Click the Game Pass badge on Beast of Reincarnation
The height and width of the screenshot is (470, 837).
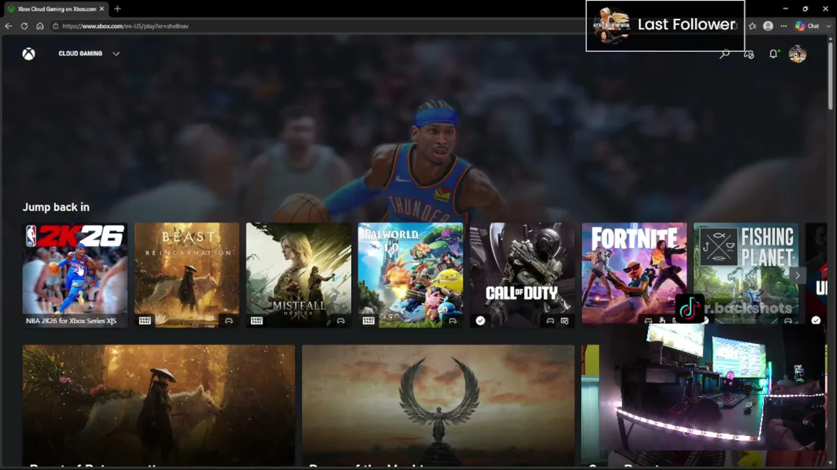145,321
